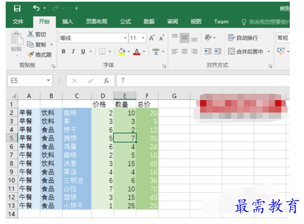Viewport: 304px width, 224px height.
Task: Open the font size 11 dropdown
Action: [143, 38]
